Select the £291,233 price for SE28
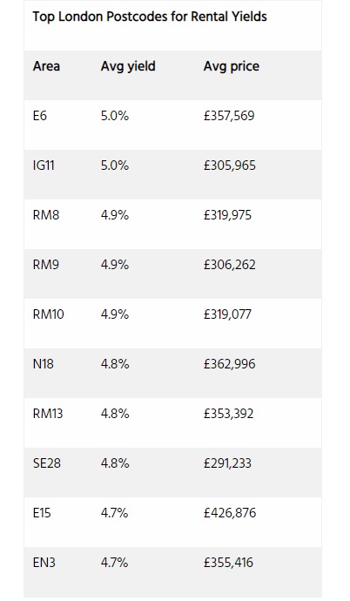Screen dimensions: 350x601 tap(227, 463)
